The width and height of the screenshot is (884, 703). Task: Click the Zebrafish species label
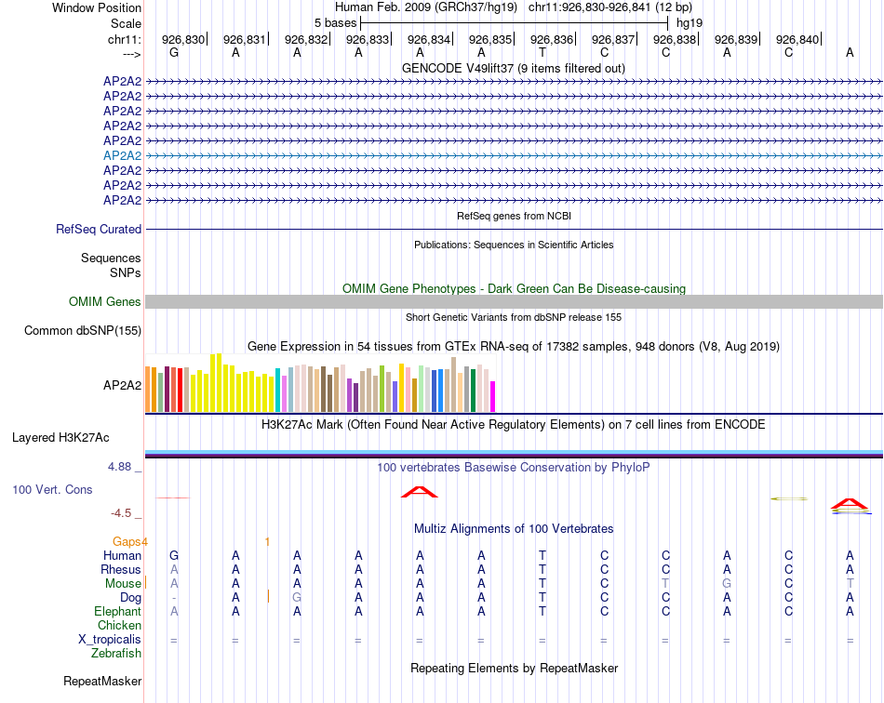coord(116,654)
